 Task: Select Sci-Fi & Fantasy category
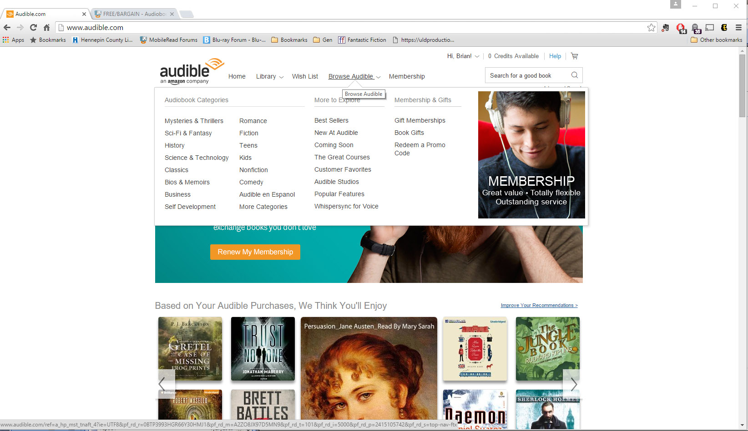click(188, 133)
